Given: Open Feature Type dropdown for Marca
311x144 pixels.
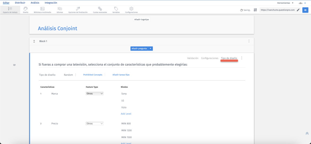Looking at the screenshot, I should (95, 94).
